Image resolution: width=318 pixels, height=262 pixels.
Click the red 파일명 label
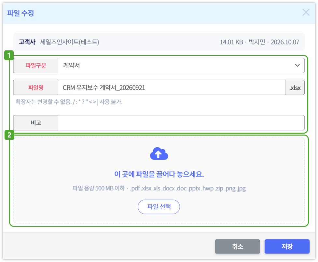pos(36,87)
